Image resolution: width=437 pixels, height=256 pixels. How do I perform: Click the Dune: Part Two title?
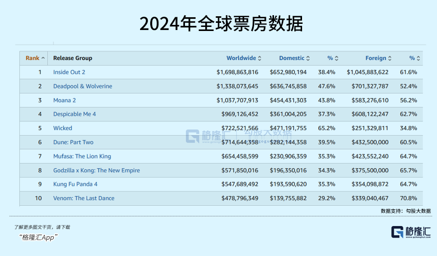coord(73,142)
